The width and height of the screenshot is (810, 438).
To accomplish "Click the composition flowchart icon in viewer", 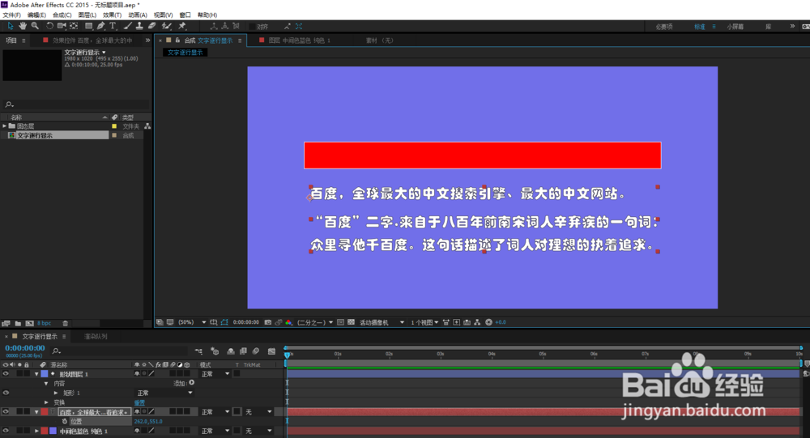I will tap(477, 322).
